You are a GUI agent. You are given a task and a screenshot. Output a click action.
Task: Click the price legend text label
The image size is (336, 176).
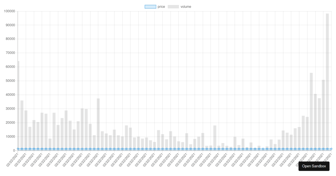(x=162, y=6)
